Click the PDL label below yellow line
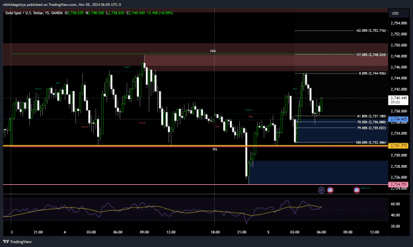Image resolution: width=413 pixels, height=247 pixels. 215,149
